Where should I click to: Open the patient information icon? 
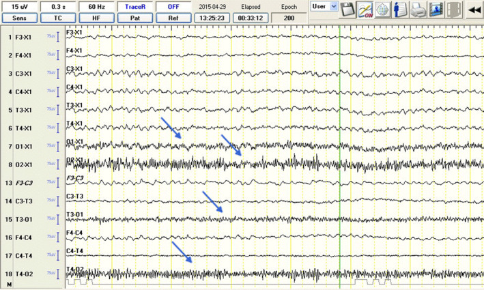(x=400, y=10)
